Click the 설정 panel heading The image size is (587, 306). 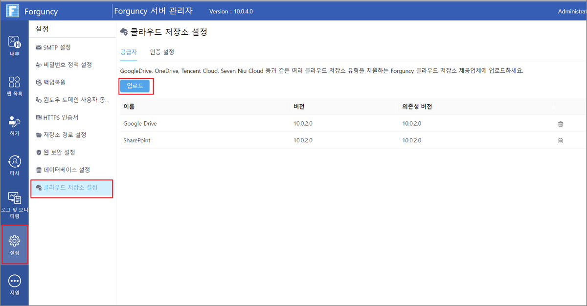[x=43, y=29]
